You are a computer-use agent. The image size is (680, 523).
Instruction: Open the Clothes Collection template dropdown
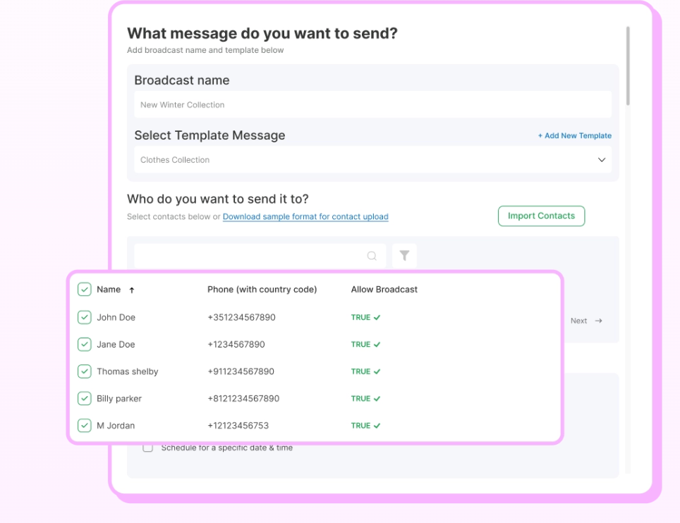pos(373,160)
